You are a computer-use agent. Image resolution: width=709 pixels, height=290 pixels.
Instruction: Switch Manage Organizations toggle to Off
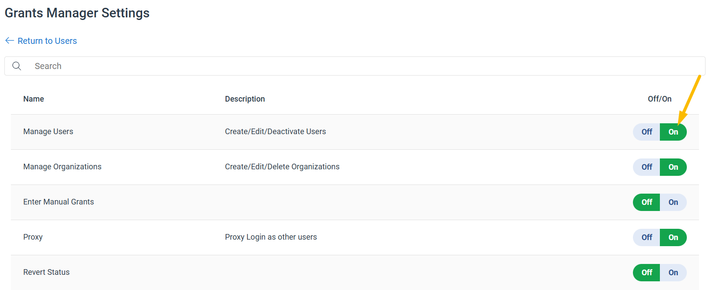click(646, 167)
